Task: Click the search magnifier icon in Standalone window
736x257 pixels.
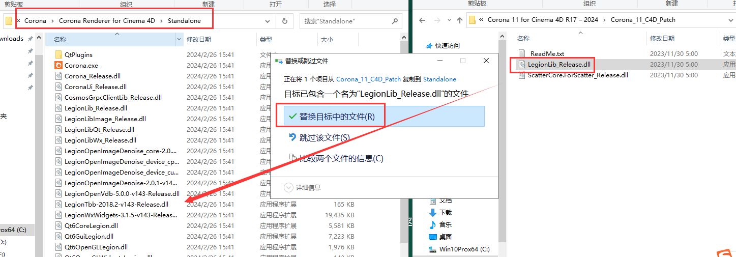Action: tap(395, 21)
